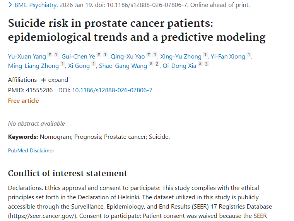This screenshot has height=221, width=294.
Task: Open Xing-Yu Zhong author link
Action: (181, 57)
